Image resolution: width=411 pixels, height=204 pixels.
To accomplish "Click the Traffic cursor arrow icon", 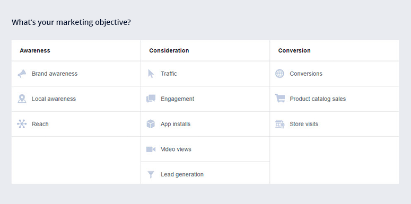I will [151, 74].
